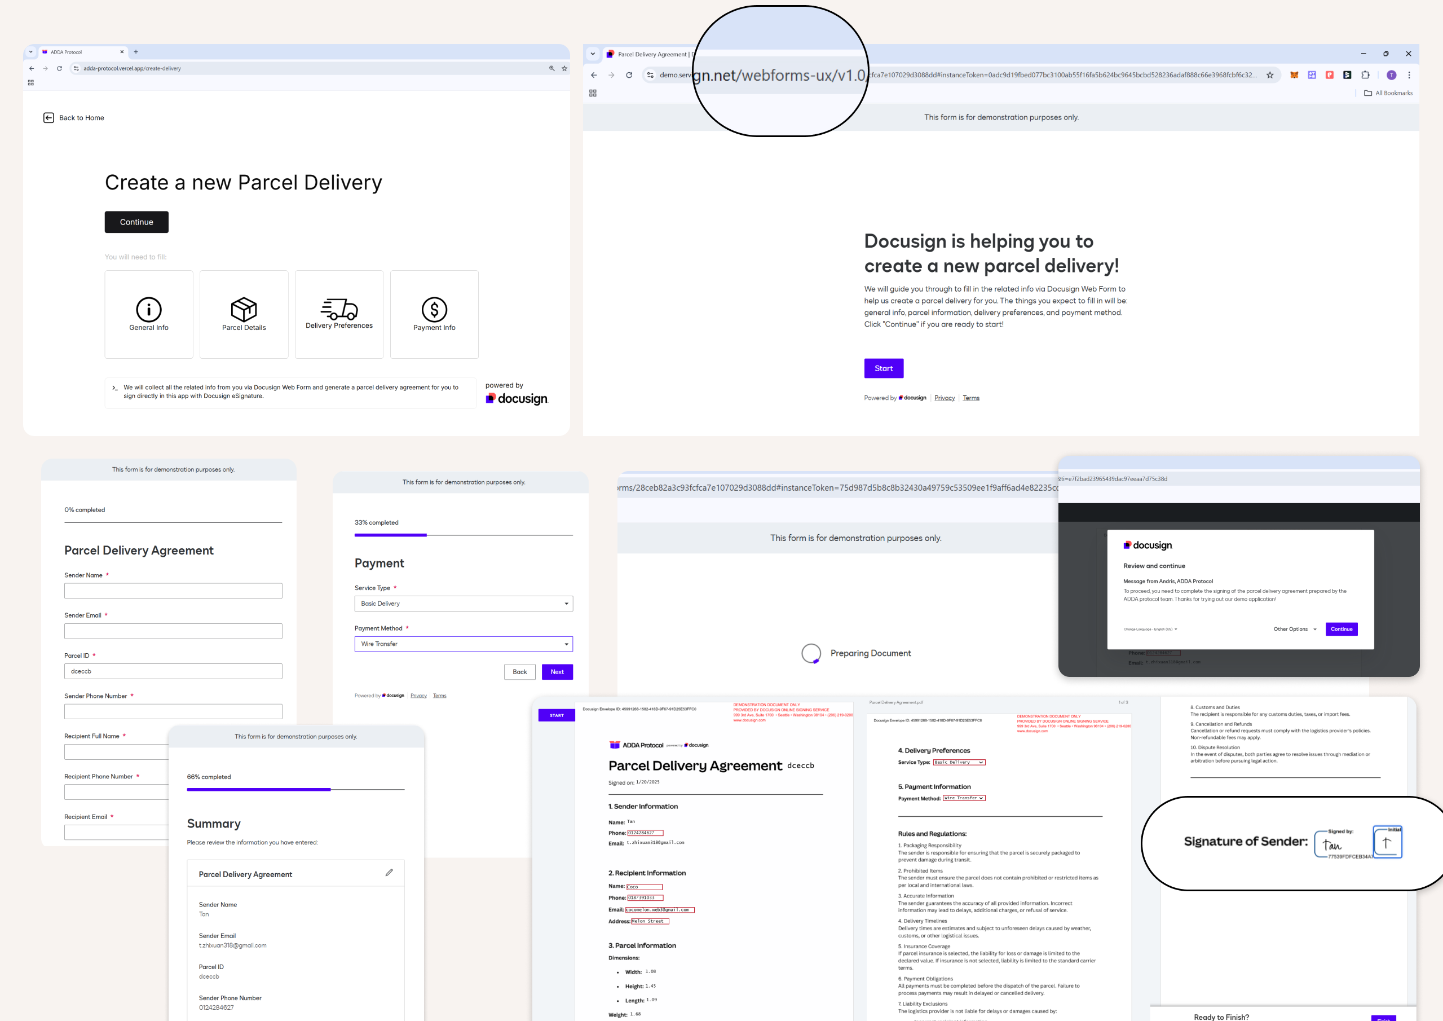Image resolution: width=1443 pixels, height=1021 pixels.
Task: Open the Chrome extensions puzzle icon
Action: 1365,75
